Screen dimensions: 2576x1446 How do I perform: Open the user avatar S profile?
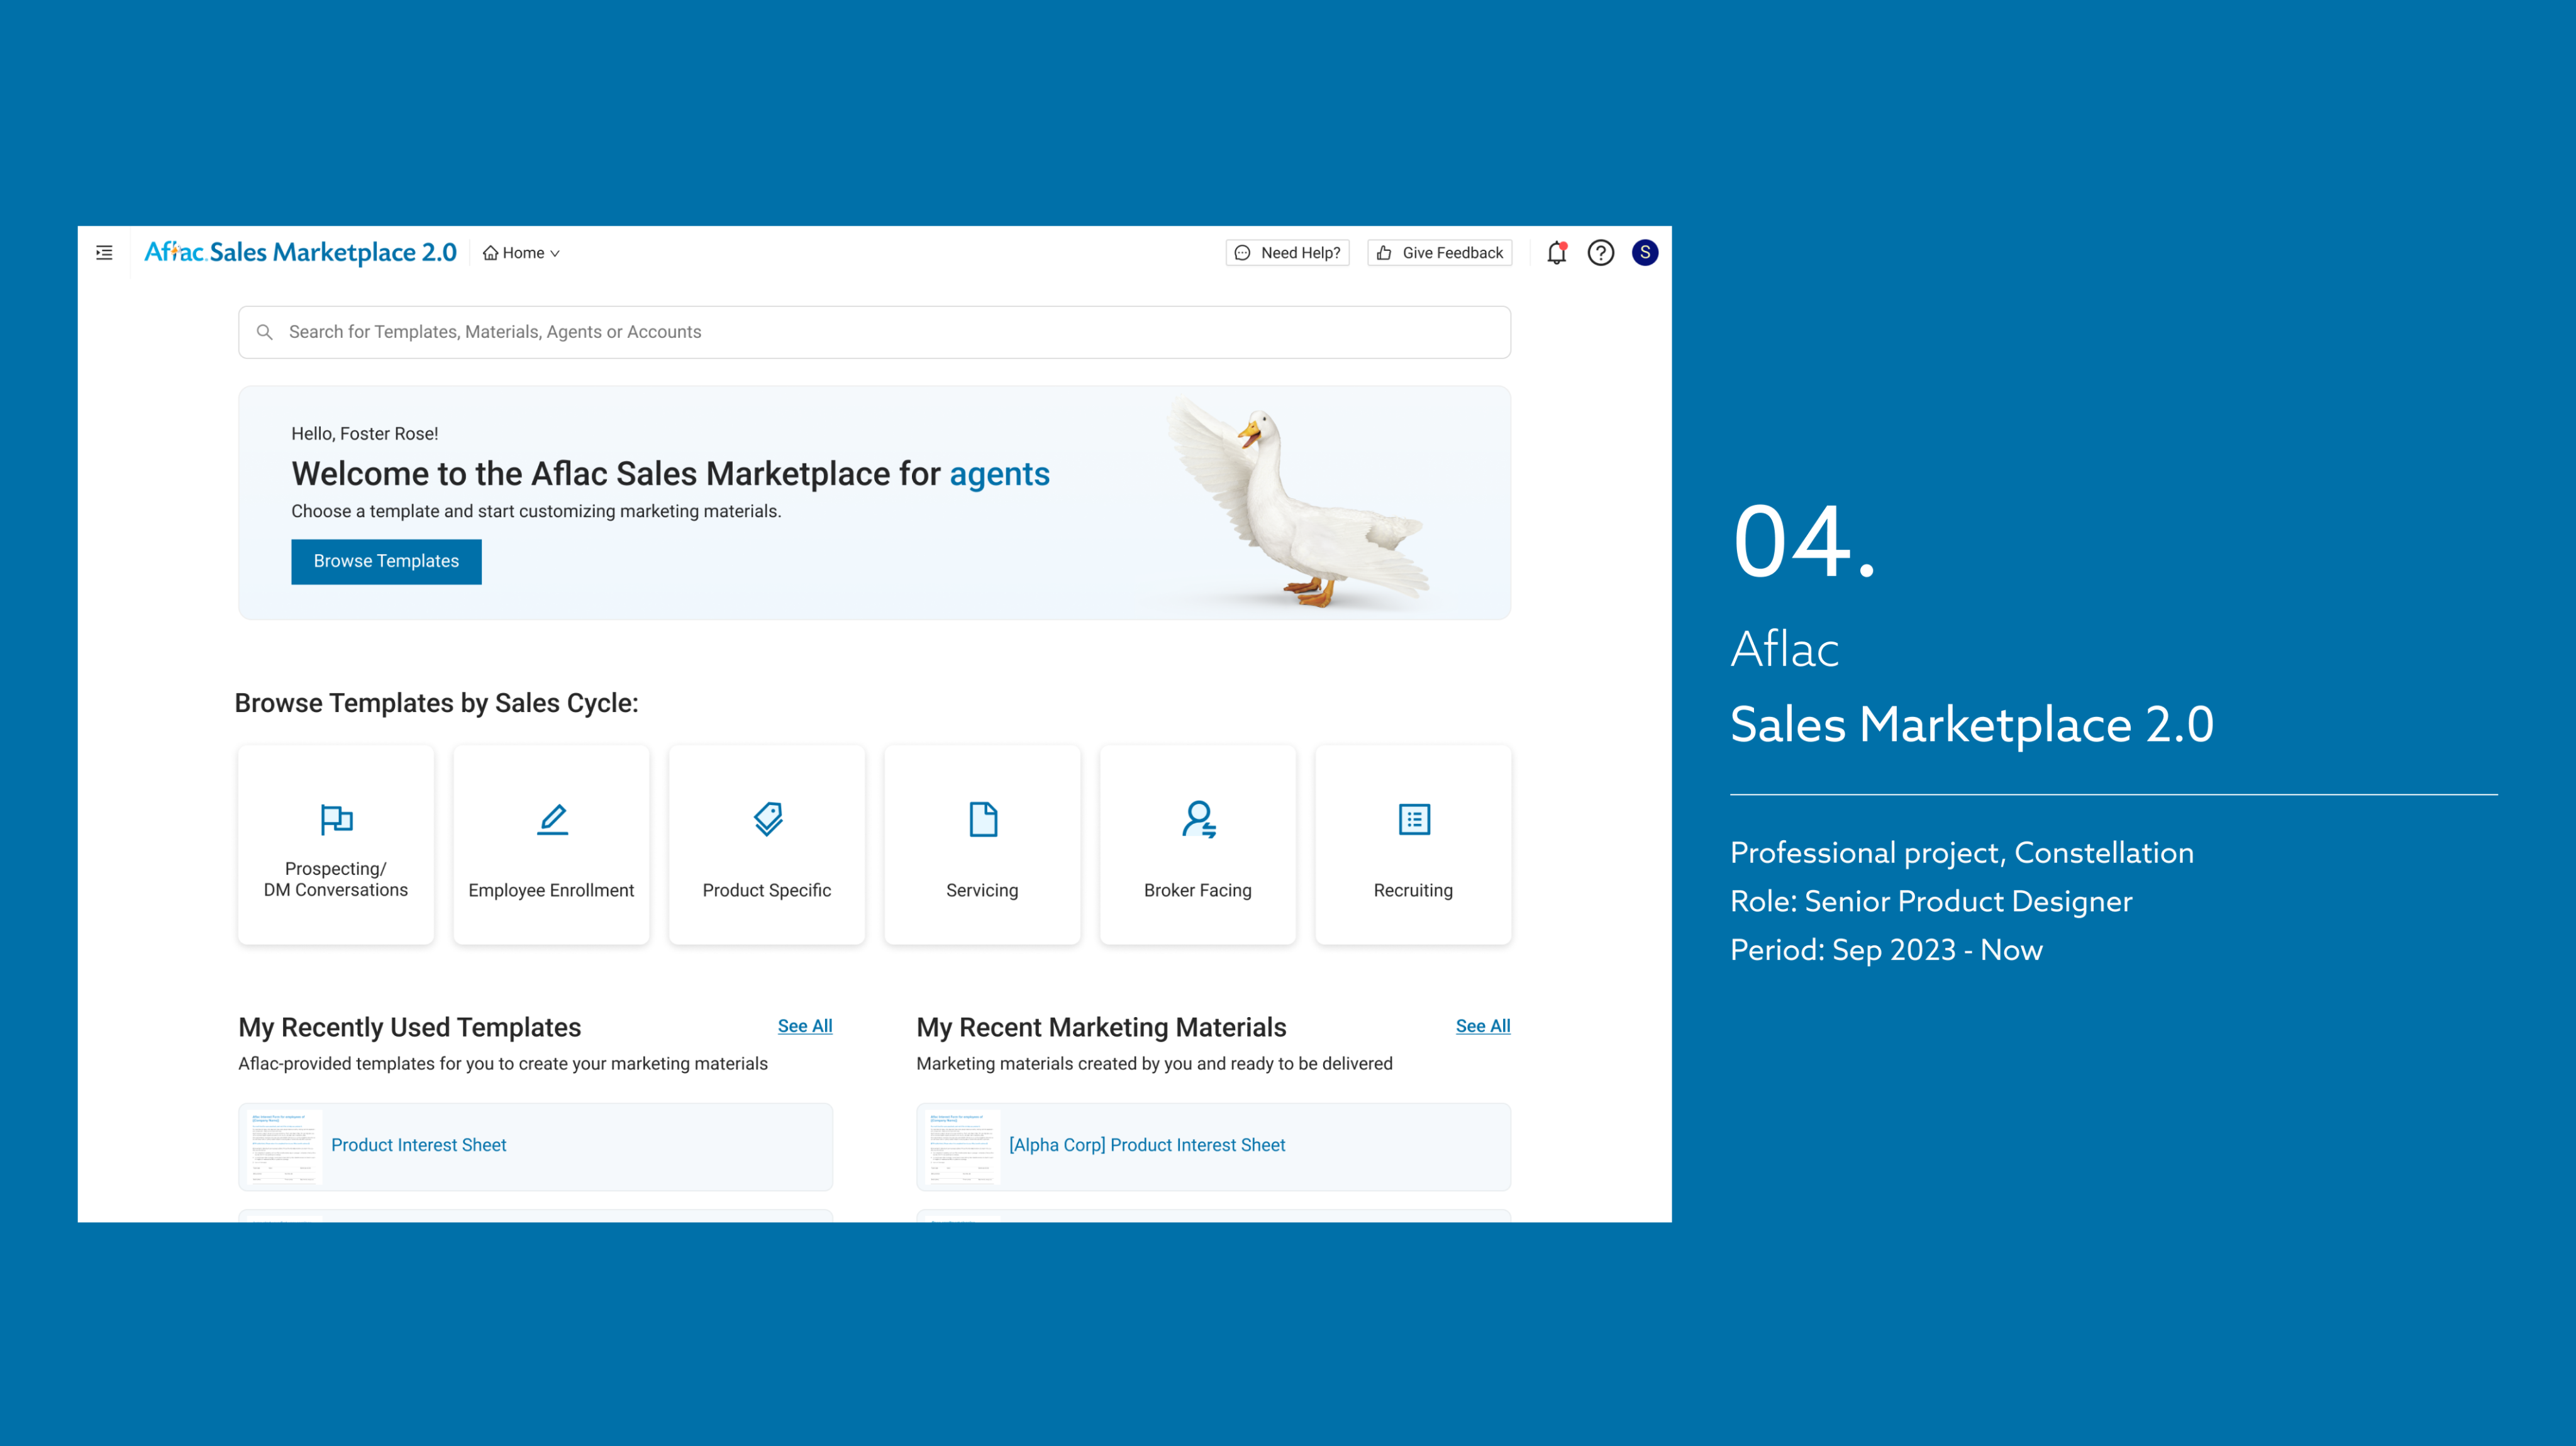click(1644, 253)
